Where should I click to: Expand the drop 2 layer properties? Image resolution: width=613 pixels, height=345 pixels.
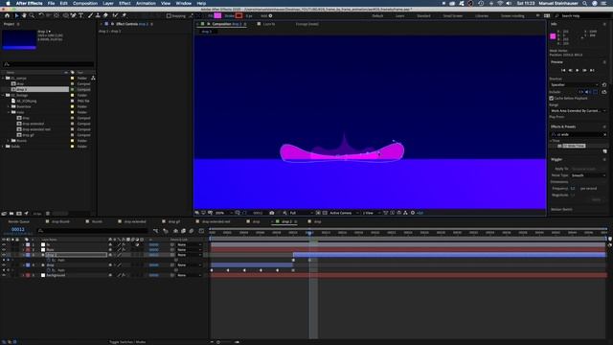click(23, 255)
